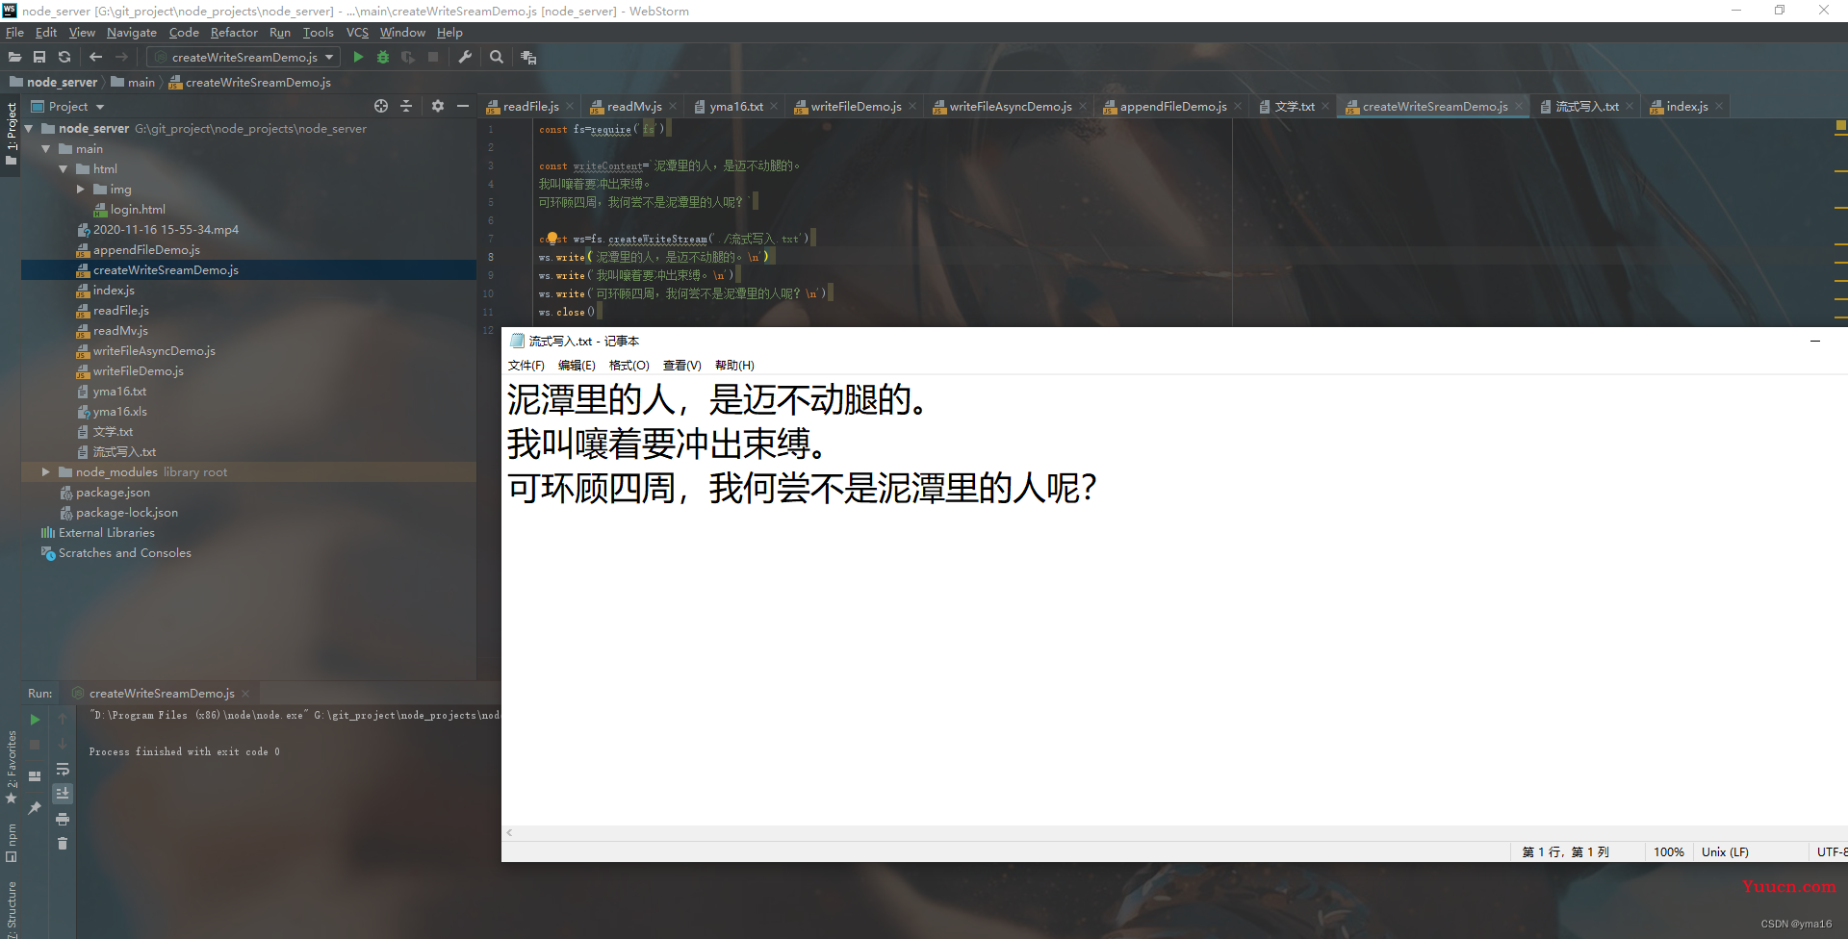Click the Synchronize refresh icon

pos(64,57)
